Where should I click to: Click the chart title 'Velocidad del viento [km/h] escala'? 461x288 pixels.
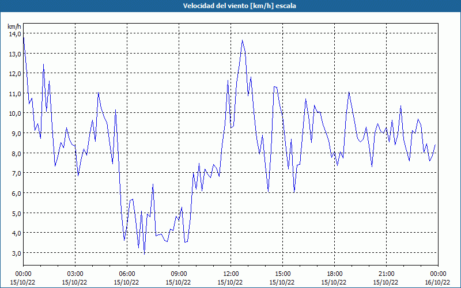(239, 6)
